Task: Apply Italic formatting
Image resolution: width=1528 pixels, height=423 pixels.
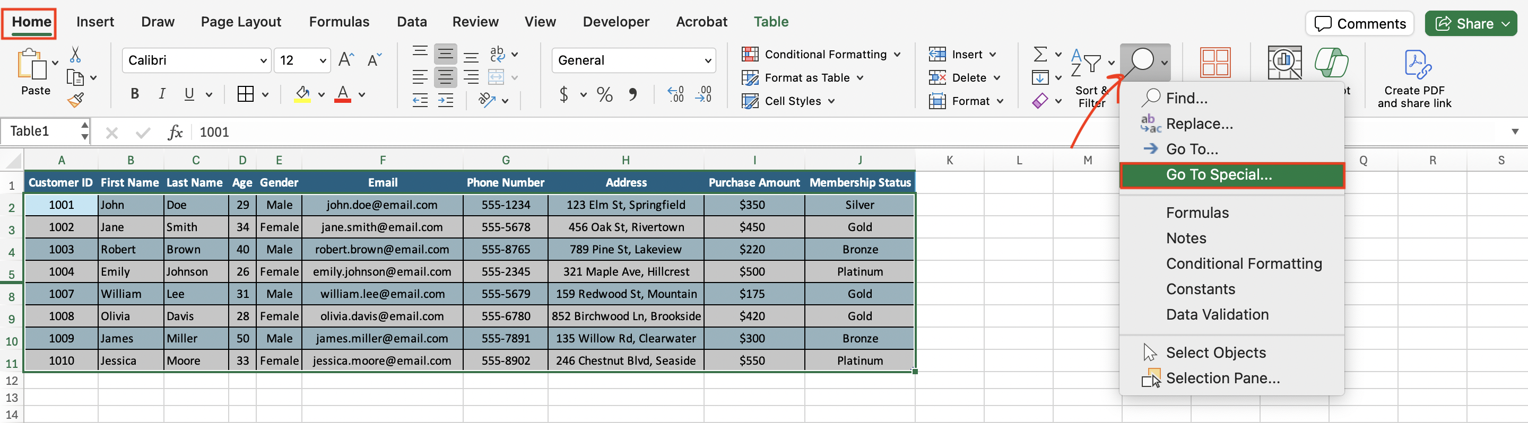Action: pyautogui.click(x=162, y=94)
